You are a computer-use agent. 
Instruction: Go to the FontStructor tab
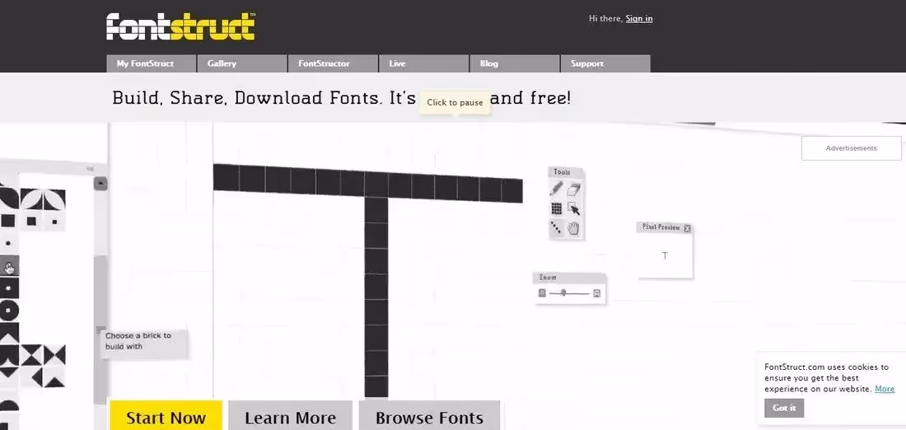tap(332, 63)
